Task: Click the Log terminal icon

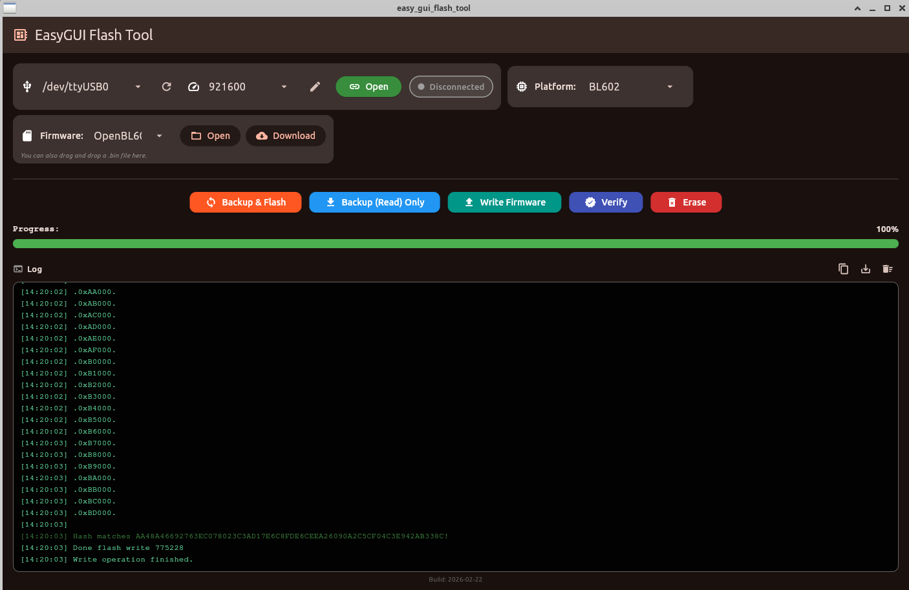Action: (18, 269)
